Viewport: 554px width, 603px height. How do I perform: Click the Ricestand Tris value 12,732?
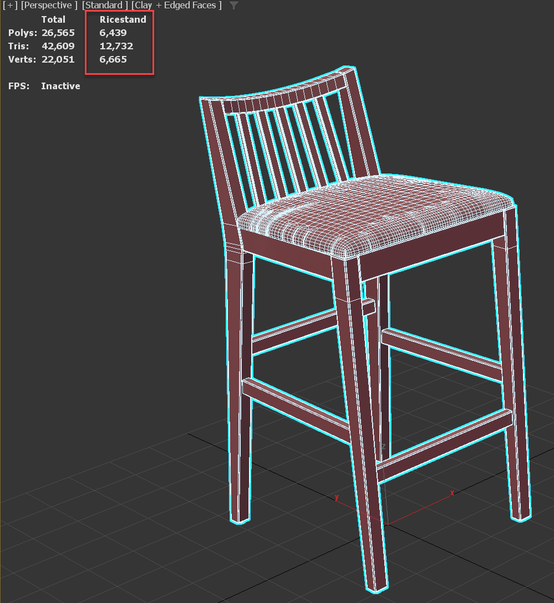116,46
